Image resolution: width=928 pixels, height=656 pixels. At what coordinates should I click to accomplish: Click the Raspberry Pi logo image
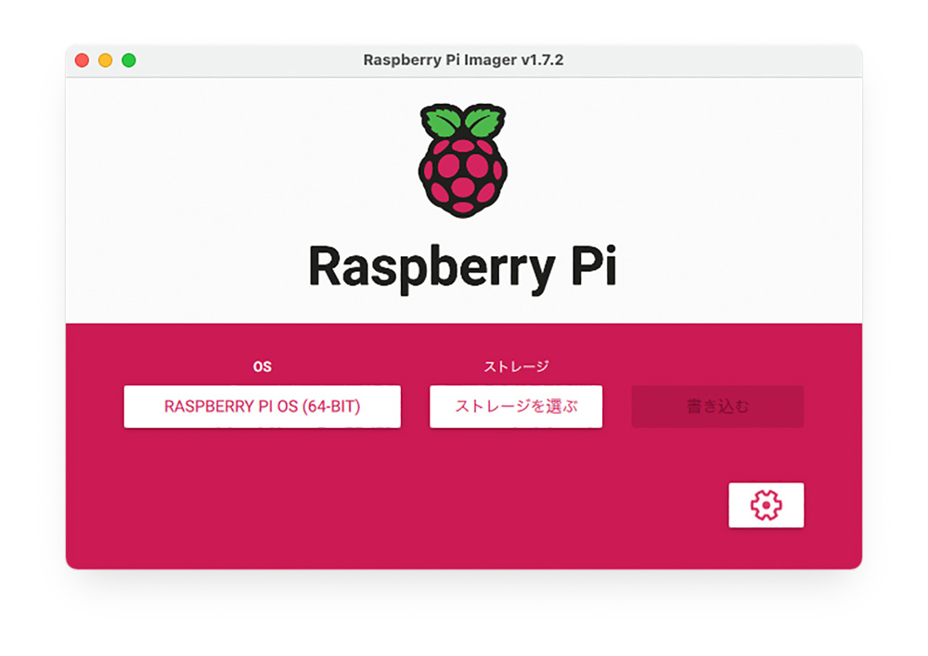463,161
